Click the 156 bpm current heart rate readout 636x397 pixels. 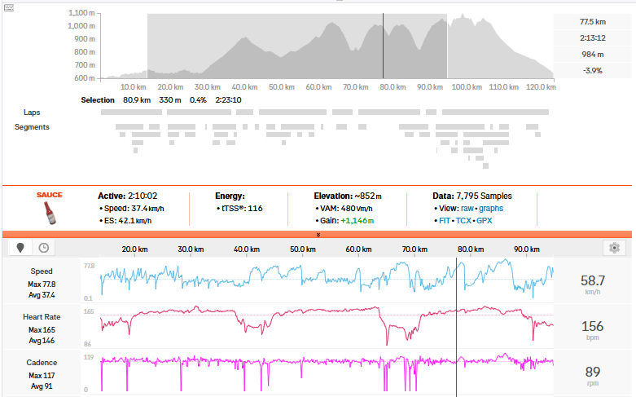click(x=593, y=329)
